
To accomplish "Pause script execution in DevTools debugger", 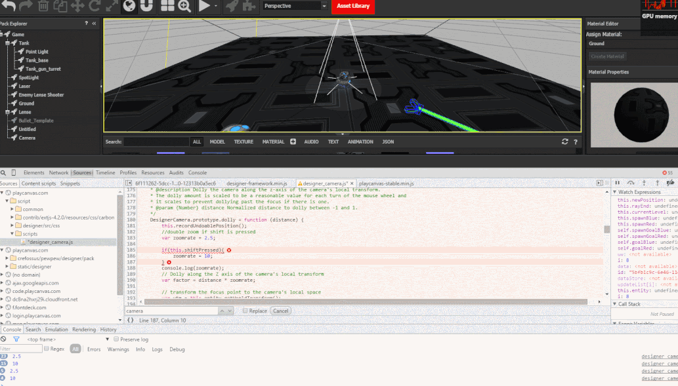I will tap(617, 183).
